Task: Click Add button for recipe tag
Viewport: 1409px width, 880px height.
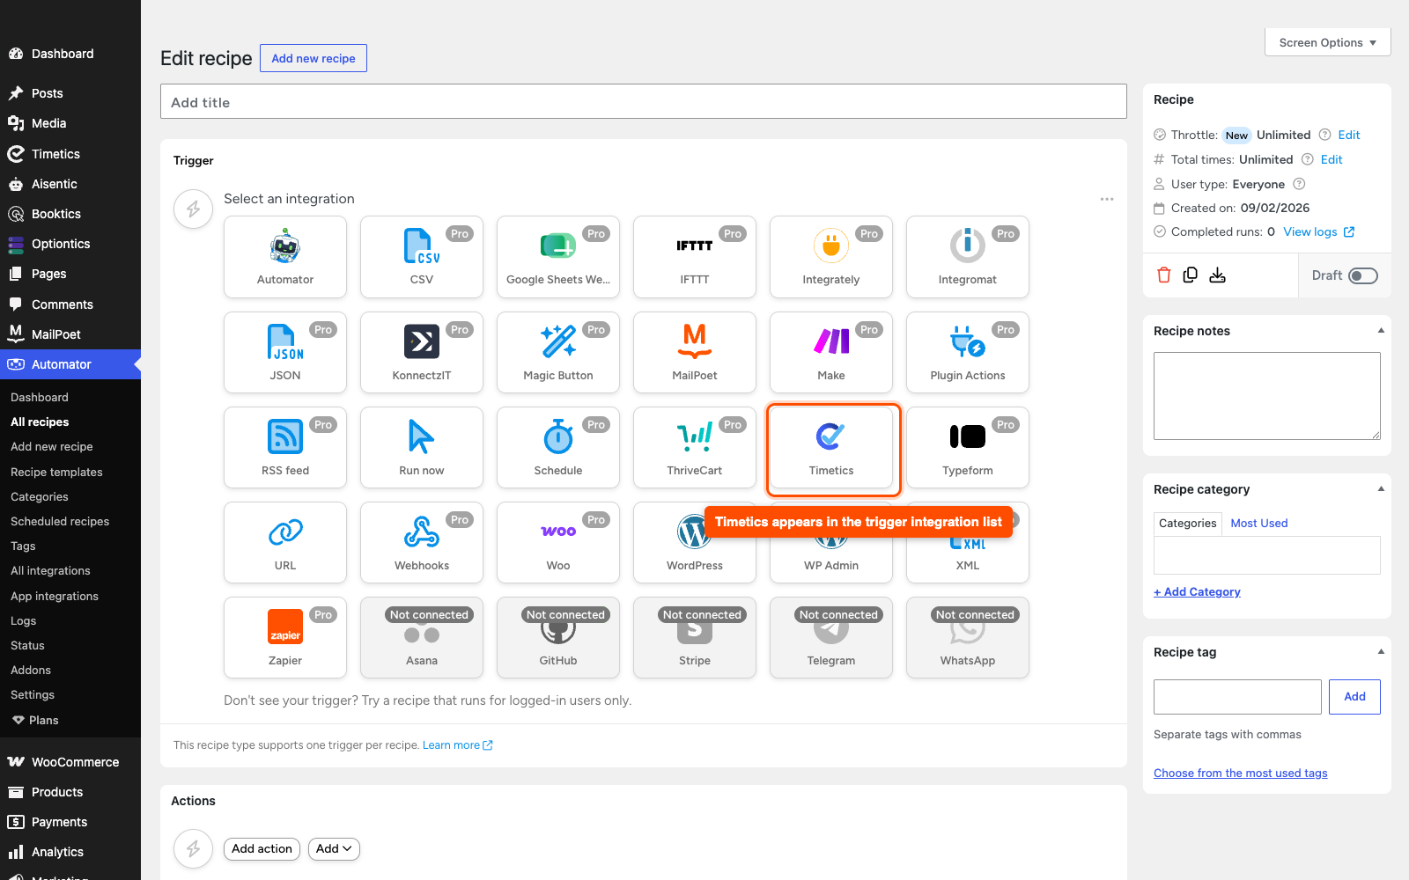Action: 1354,696
